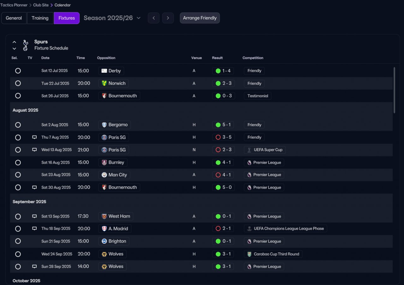Go to the previous season with the left arrow
Viewport: 404px width, 285px height.
pyautogui.click(x=154, y=18)
